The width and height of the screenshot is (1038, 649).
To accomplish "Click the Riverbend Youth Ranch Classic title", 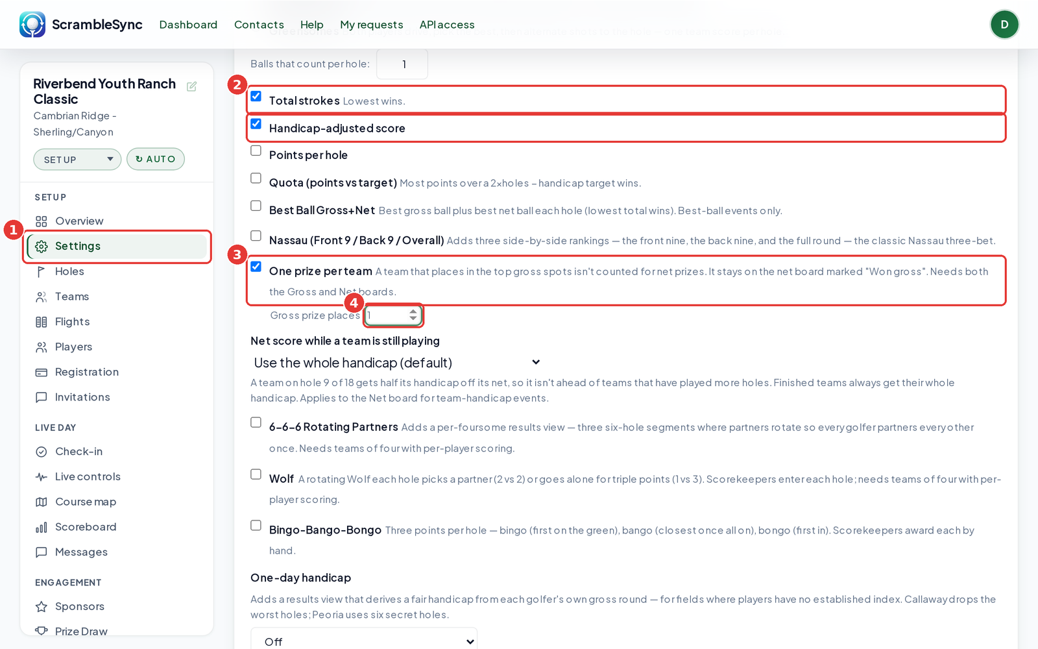I will tap(104, 92).
